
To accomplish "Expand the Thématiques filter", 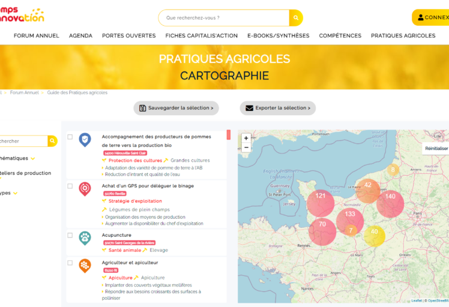I will point(33,158).
